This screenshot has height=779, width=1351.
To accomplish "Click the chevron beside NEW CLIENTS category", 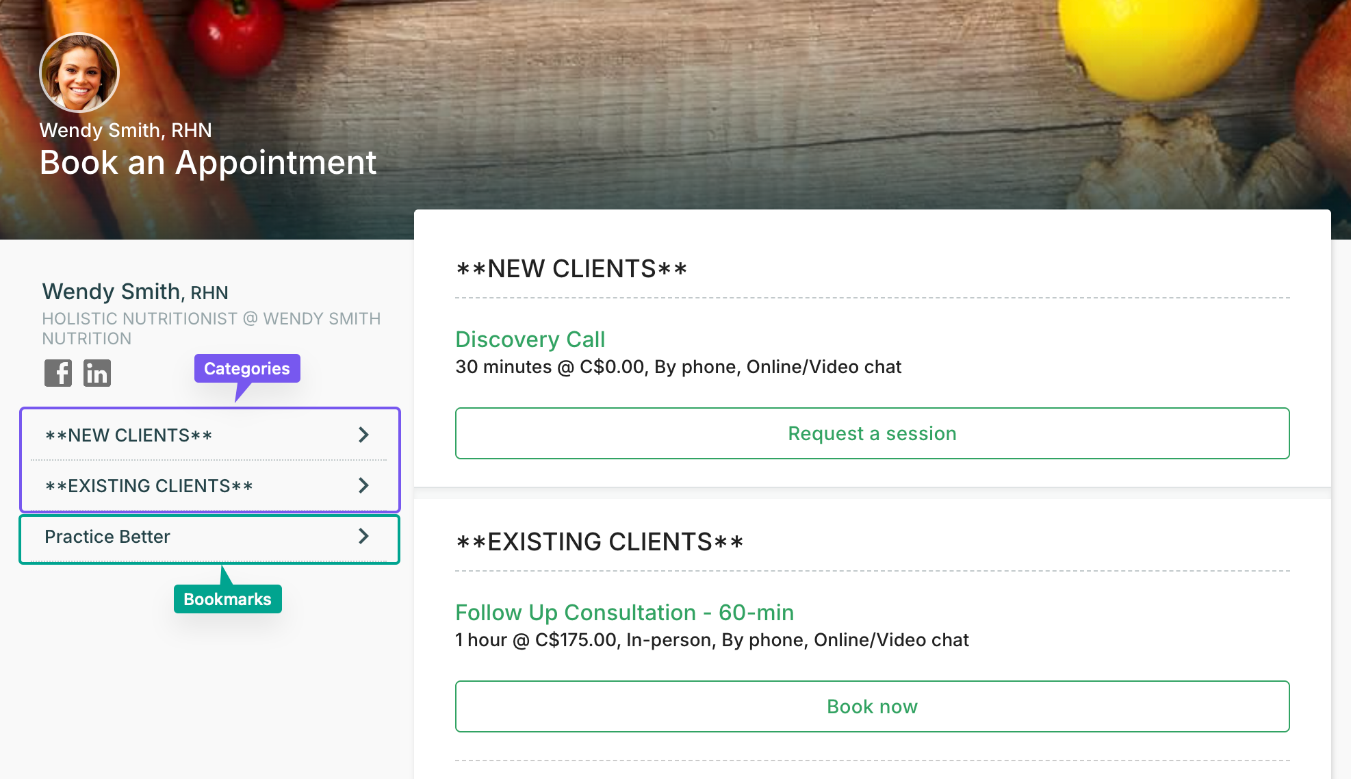I will pyautogui.click(x=363, y=435).
